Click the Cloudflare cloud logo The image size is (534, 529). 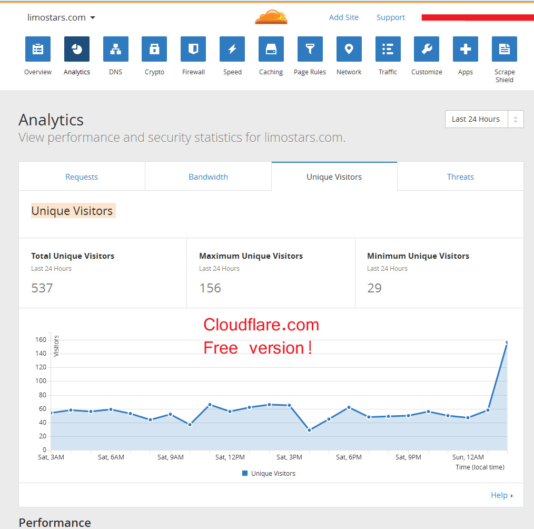pyautogui.click(x=271, y=17)
